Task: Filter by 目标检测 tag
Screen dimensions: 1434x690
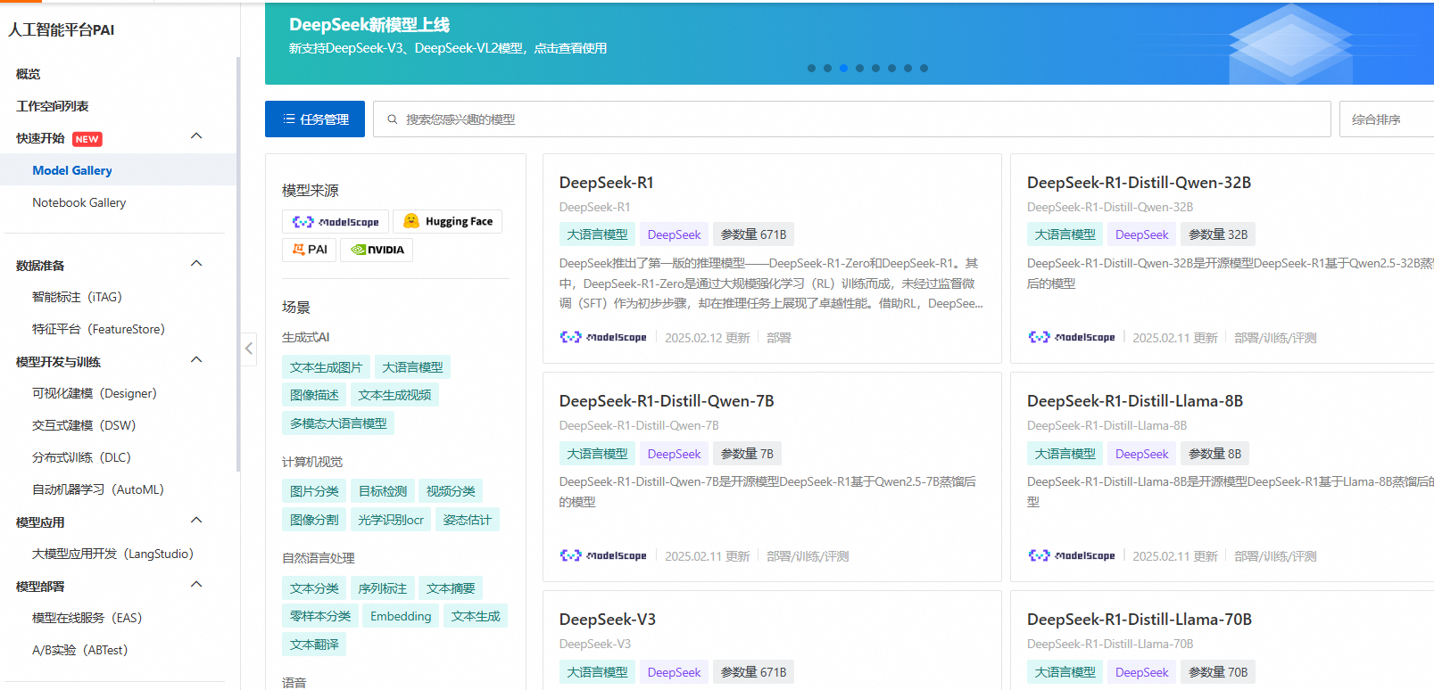Action: [x=383, y=491]
